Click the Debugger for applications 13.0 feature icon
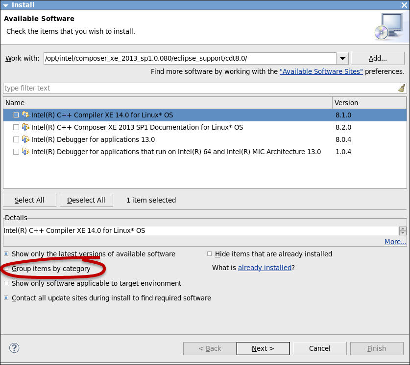Viewport: 410px width, 365px height. point(25,139)
